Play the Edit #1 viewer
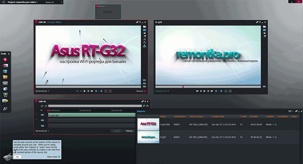The width and height of the screenshot is (303, 164). [85, 91]
